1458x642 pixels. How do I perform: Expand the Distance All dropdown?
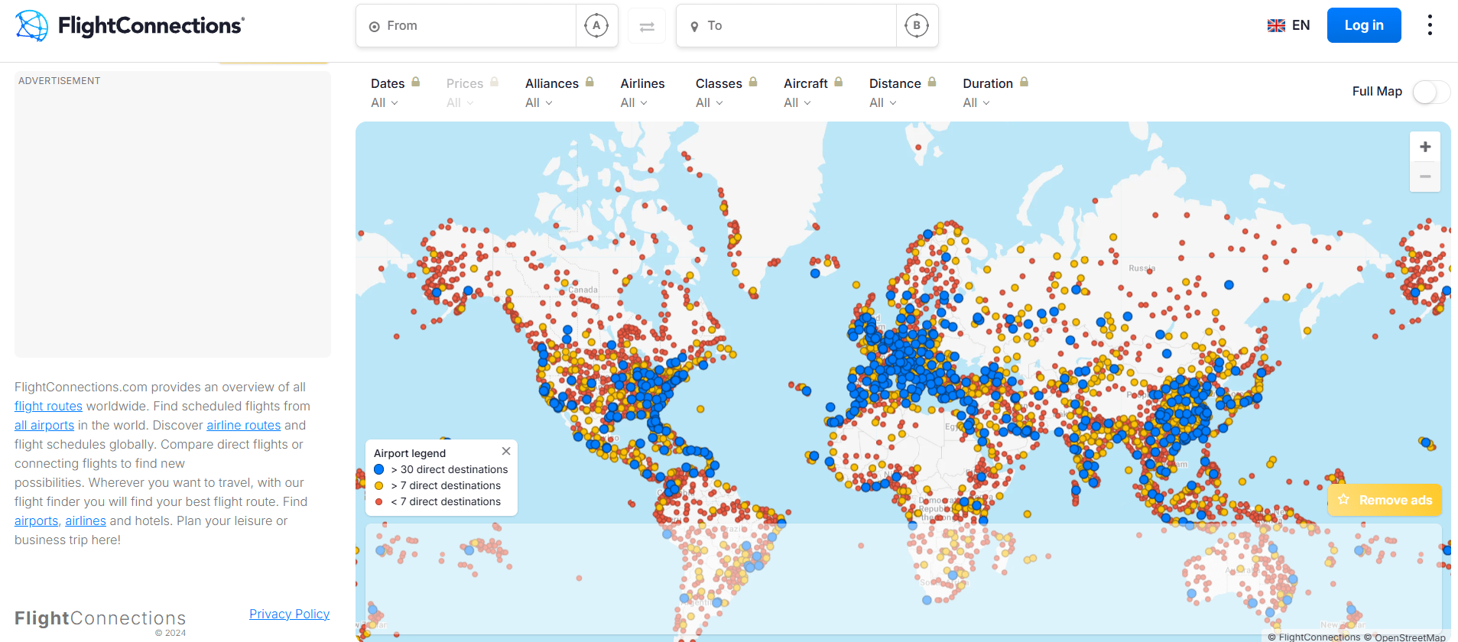coord(883,102)
